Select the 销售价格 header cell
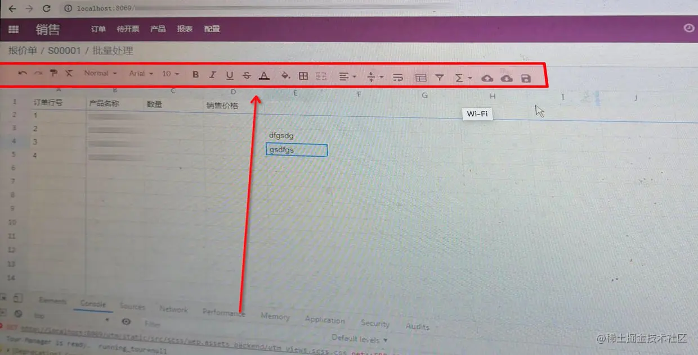 (x=233, y=105)
